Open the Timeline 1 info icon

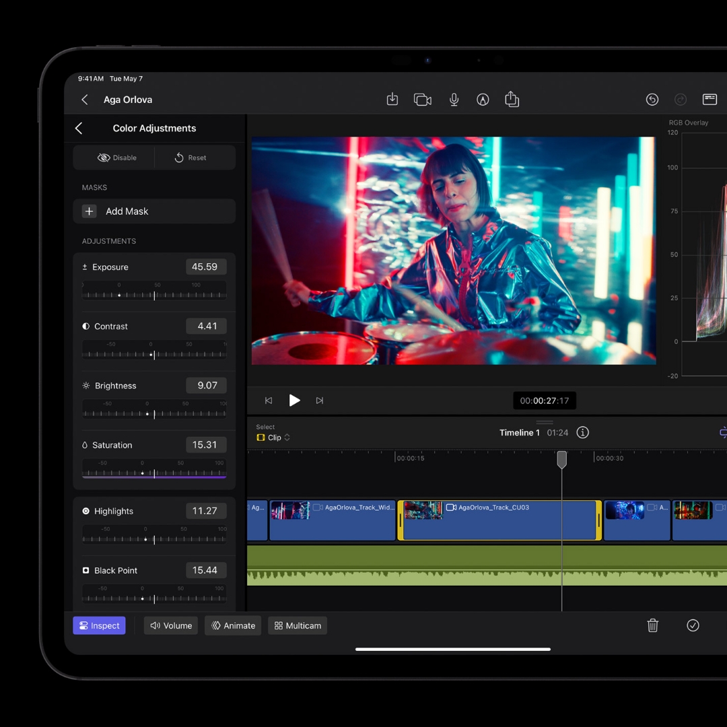pos(583,433)
